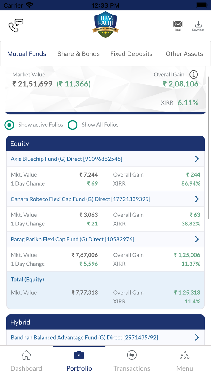This screenshot has height=376, width=211.
Task: Open Parag Parikh Flexi Cap Fund link
Action: pyautogui.click(x=72, y=239)
